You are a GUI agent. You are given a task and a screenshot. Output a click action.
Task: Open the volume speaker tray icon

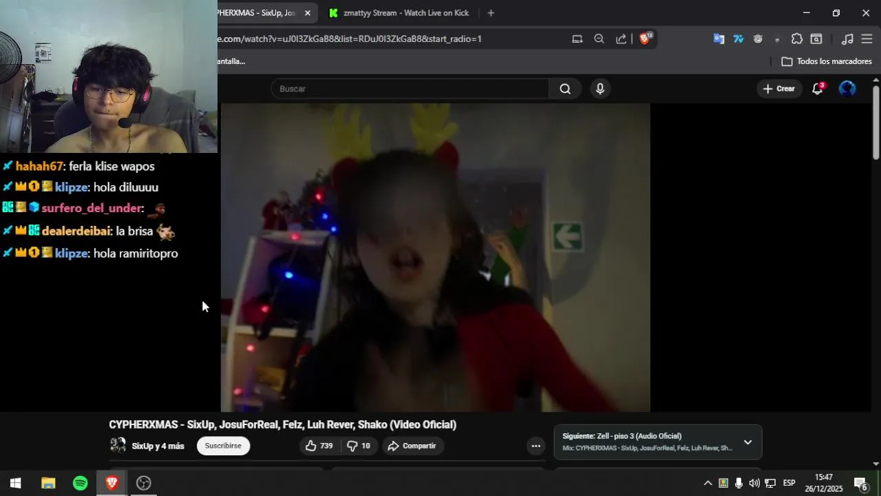(x=754, y=483)
